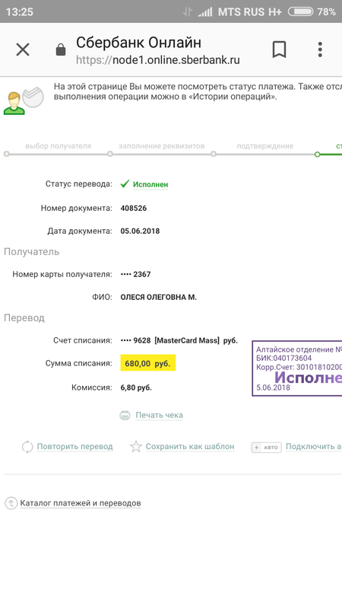Tap the purple Исполнено stamp
342x609 pixels.
(x=297, y=368)
